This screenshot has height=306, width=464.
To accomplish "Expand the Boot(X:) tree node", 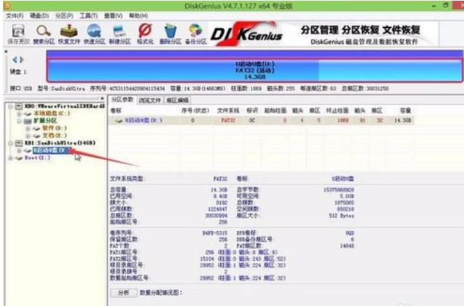I will (x=10, y=158).
